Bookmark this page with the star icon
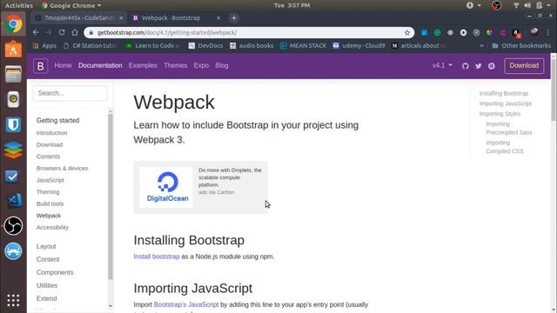 (x=407, y=33)
